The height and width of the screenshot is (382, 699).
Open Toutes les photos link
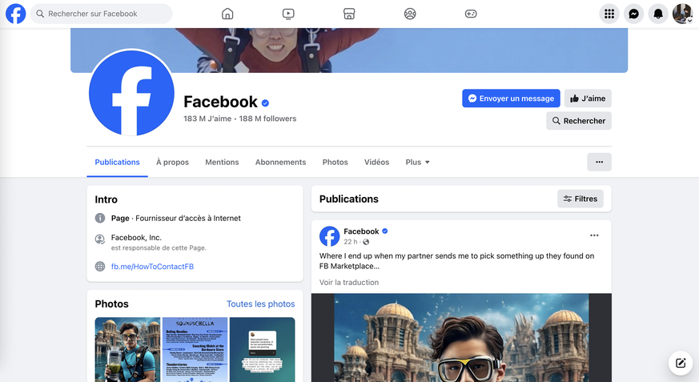261,304
